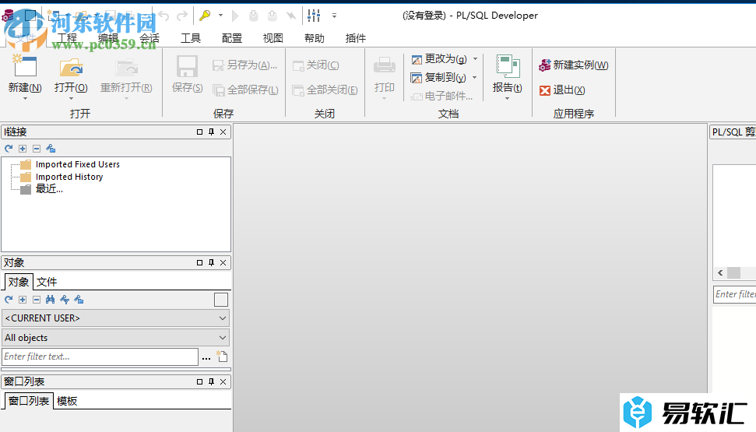The image size is (756, 432).
Task: Click the filters wrench icon in 对象 toolbar
Action: (x=65, y=300)
